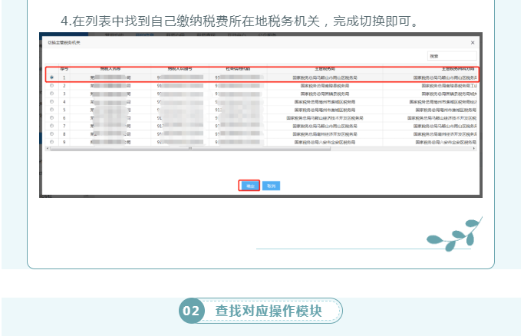The height and width of the screenshot is (336, 524).
Task: Select the radio button for row 8
Action: pos(51,133)
